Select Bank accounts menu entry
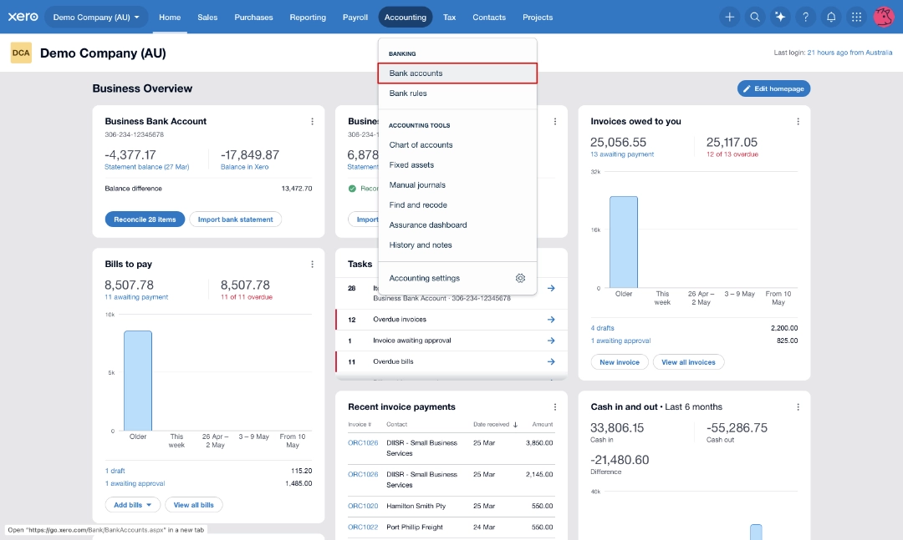The width and height of the screenshot is (903, 540). [x=457, y=73]
